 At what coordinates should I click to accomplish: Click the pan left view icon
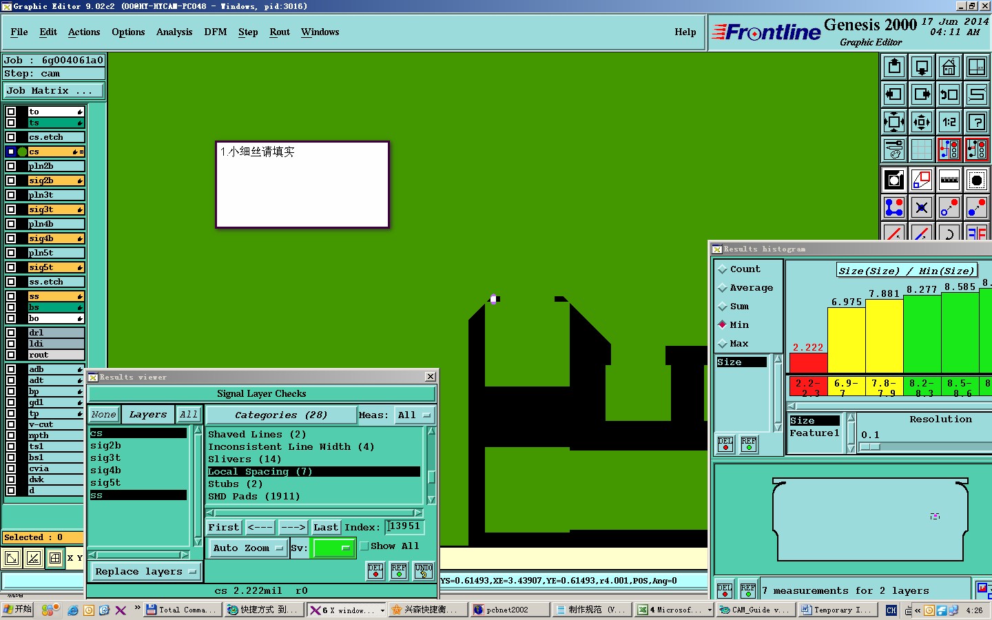pos(894,94)
